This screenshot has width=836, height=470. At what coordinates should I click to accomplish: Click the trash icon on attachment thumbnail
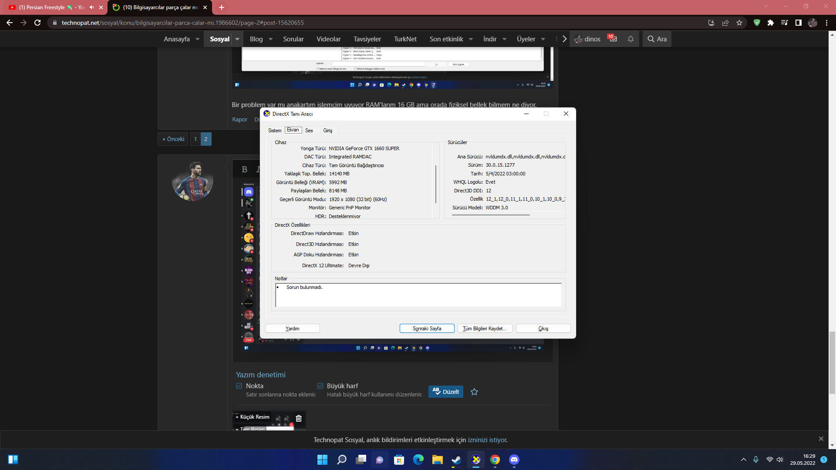(299, 418)
